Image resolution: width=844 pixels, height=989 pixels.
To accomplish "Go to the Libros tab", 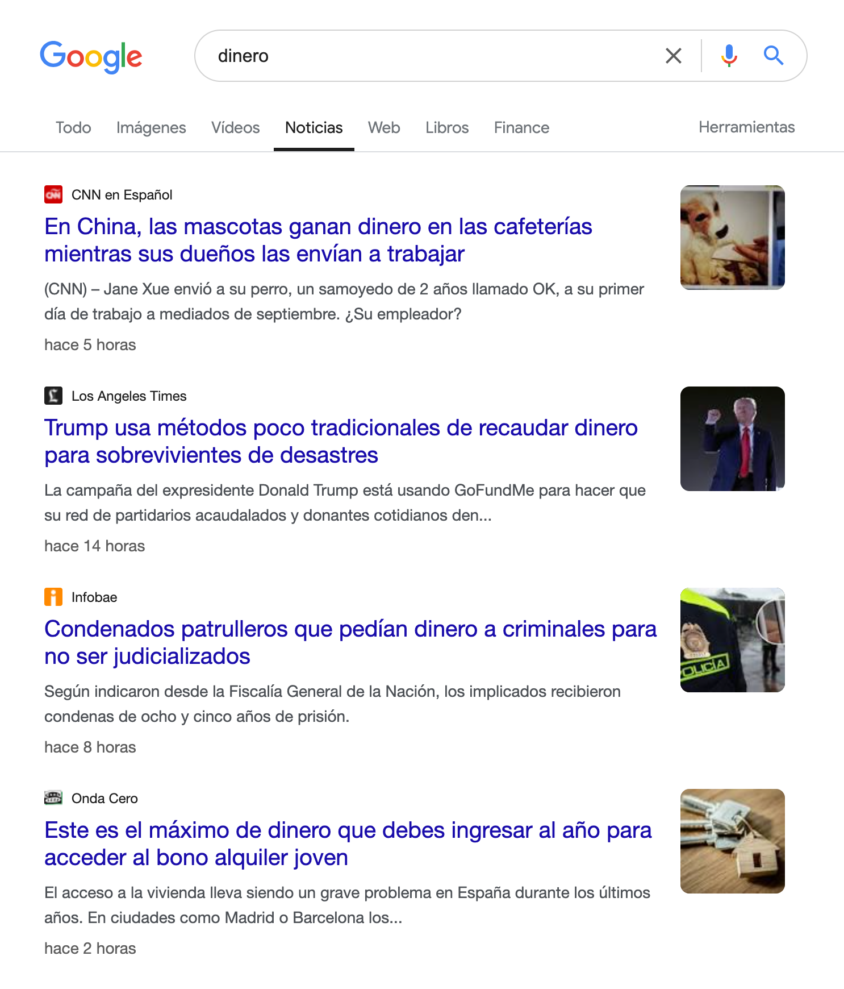I will coord(447,128).
